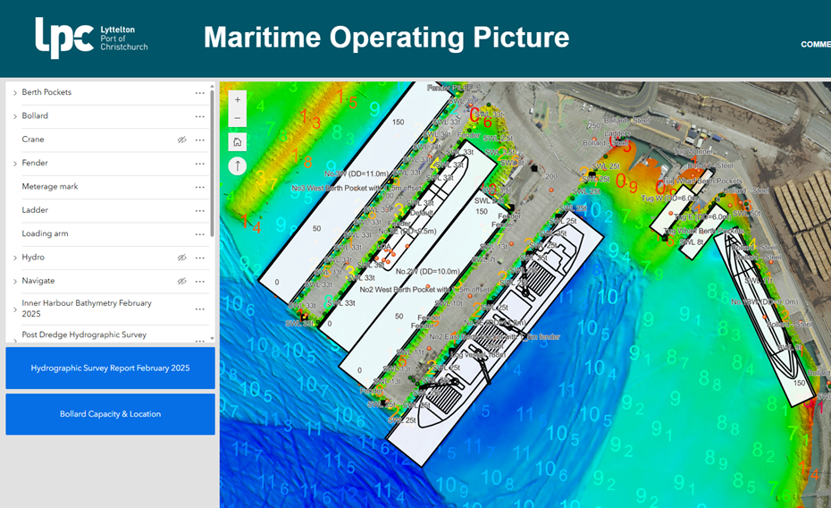
Task: Open options menu for Meterage mark layer
Action: (x=200, y=187)
